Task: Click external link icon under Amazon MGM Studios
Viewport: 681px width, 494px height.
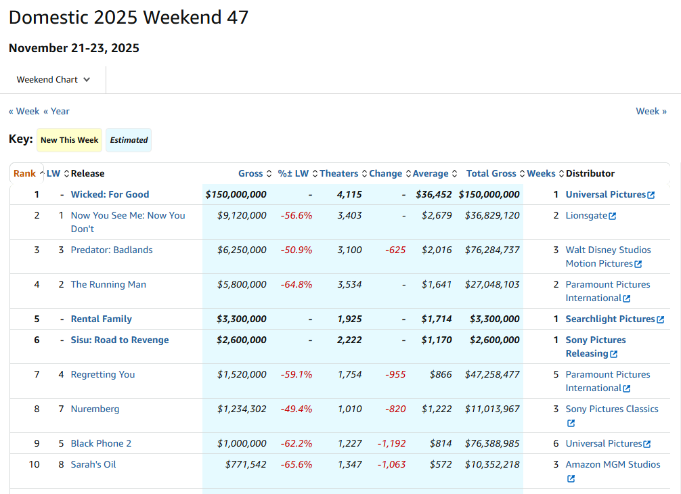Action: coord(571,478)
